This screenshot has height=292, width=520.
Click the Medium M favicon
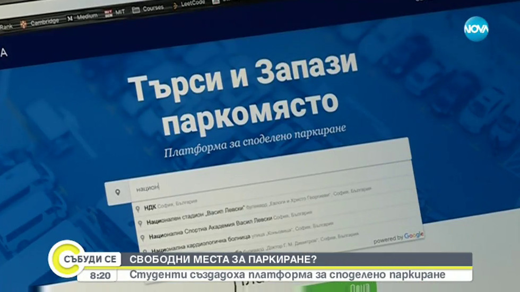(x=70, y=18)
